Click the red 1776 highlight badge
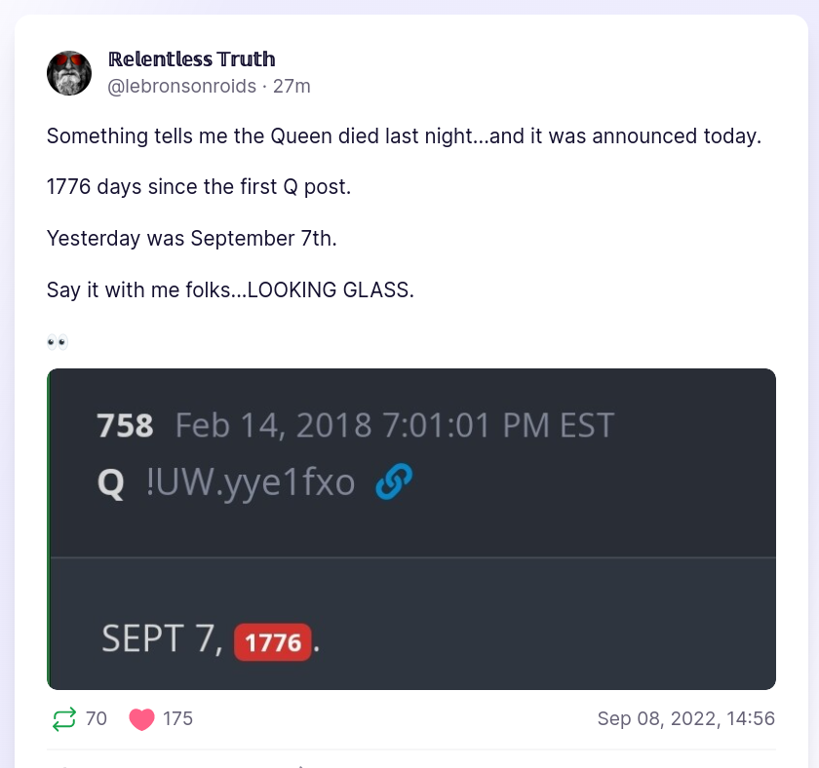Screen dimensions: 819x768 273,641
